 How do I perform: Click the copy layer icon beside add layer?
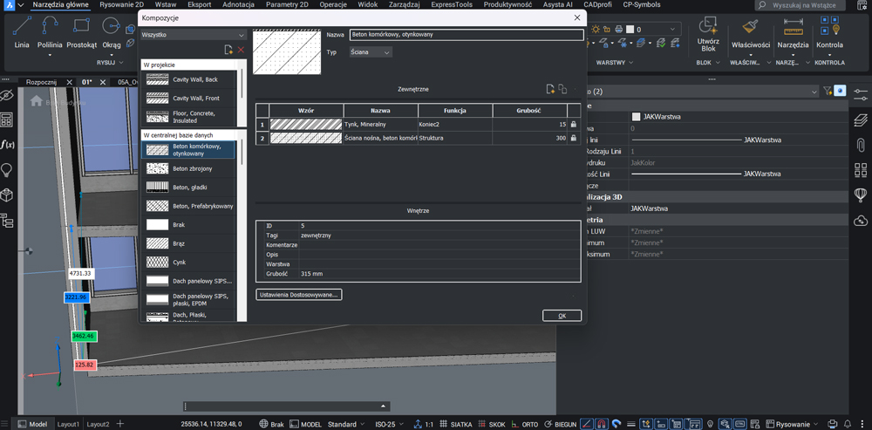point(562,89)
